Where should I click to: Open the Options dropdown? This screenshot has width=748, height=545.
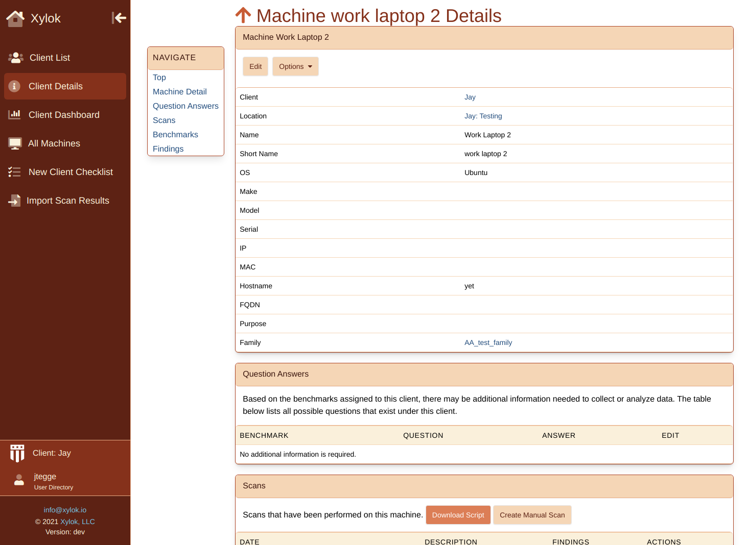pyautogui.click(x=295, y=66)
